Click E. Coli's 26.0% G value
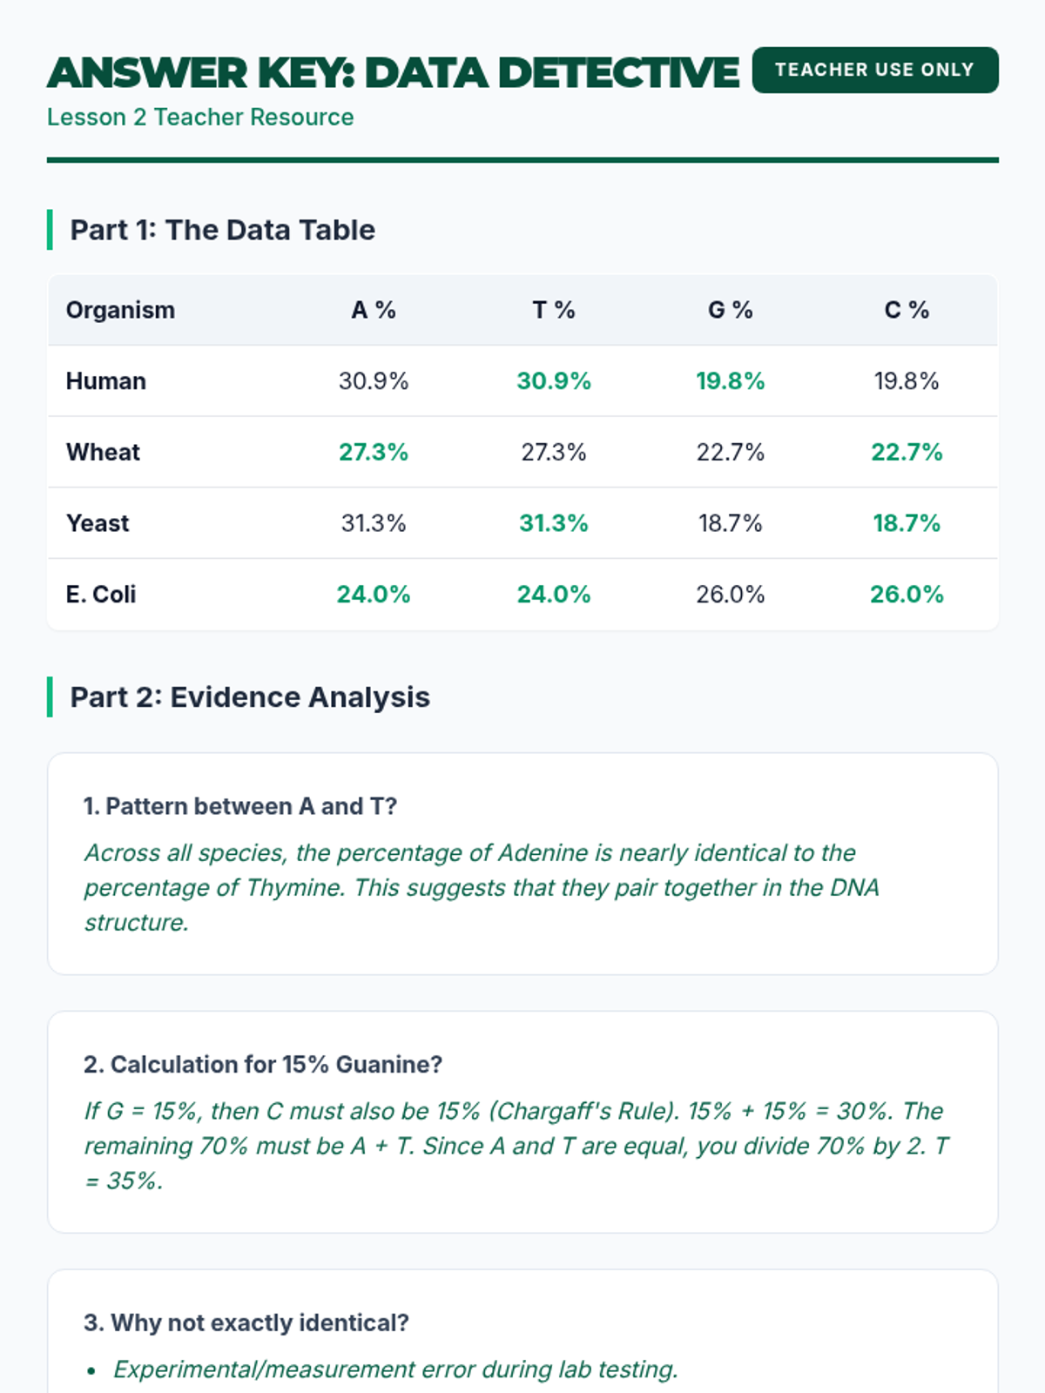1045x1393 pixels. click(730, 595)
